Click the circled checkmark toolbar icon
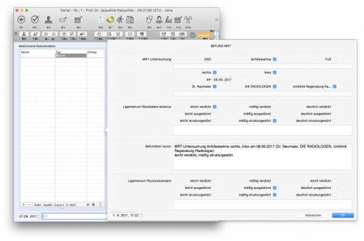 [x=35, y=20]
